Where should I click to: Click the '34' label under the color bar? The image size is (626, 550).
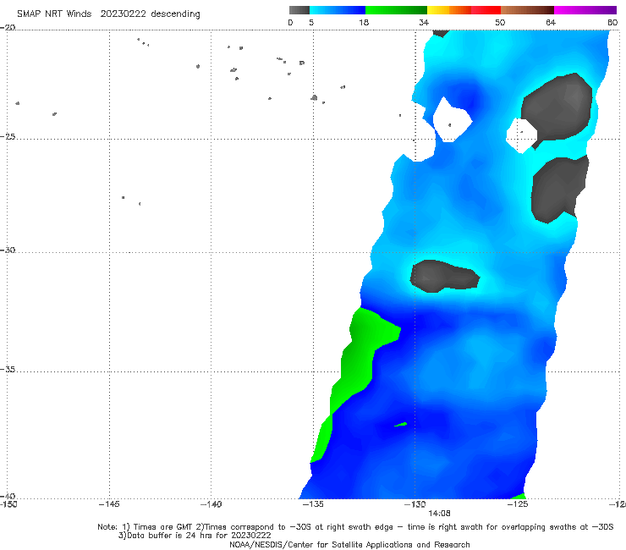[424, 23]
